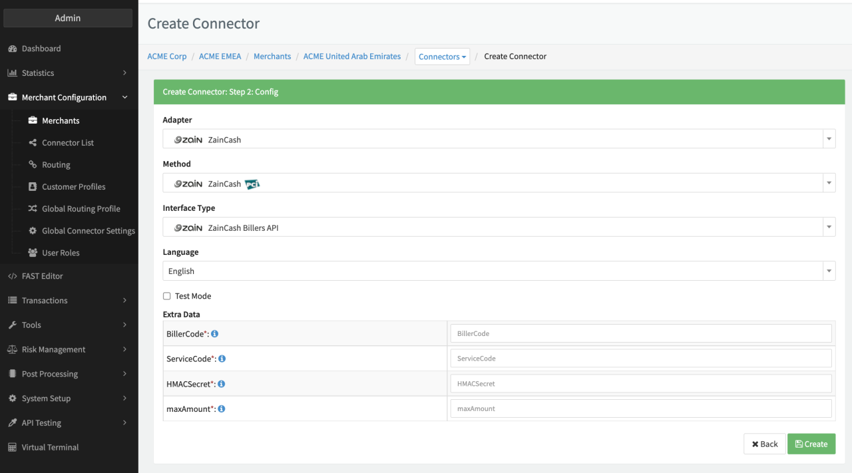Click the green Create button
This screenshot has width=852, height=473.
(x=811, y=444)
